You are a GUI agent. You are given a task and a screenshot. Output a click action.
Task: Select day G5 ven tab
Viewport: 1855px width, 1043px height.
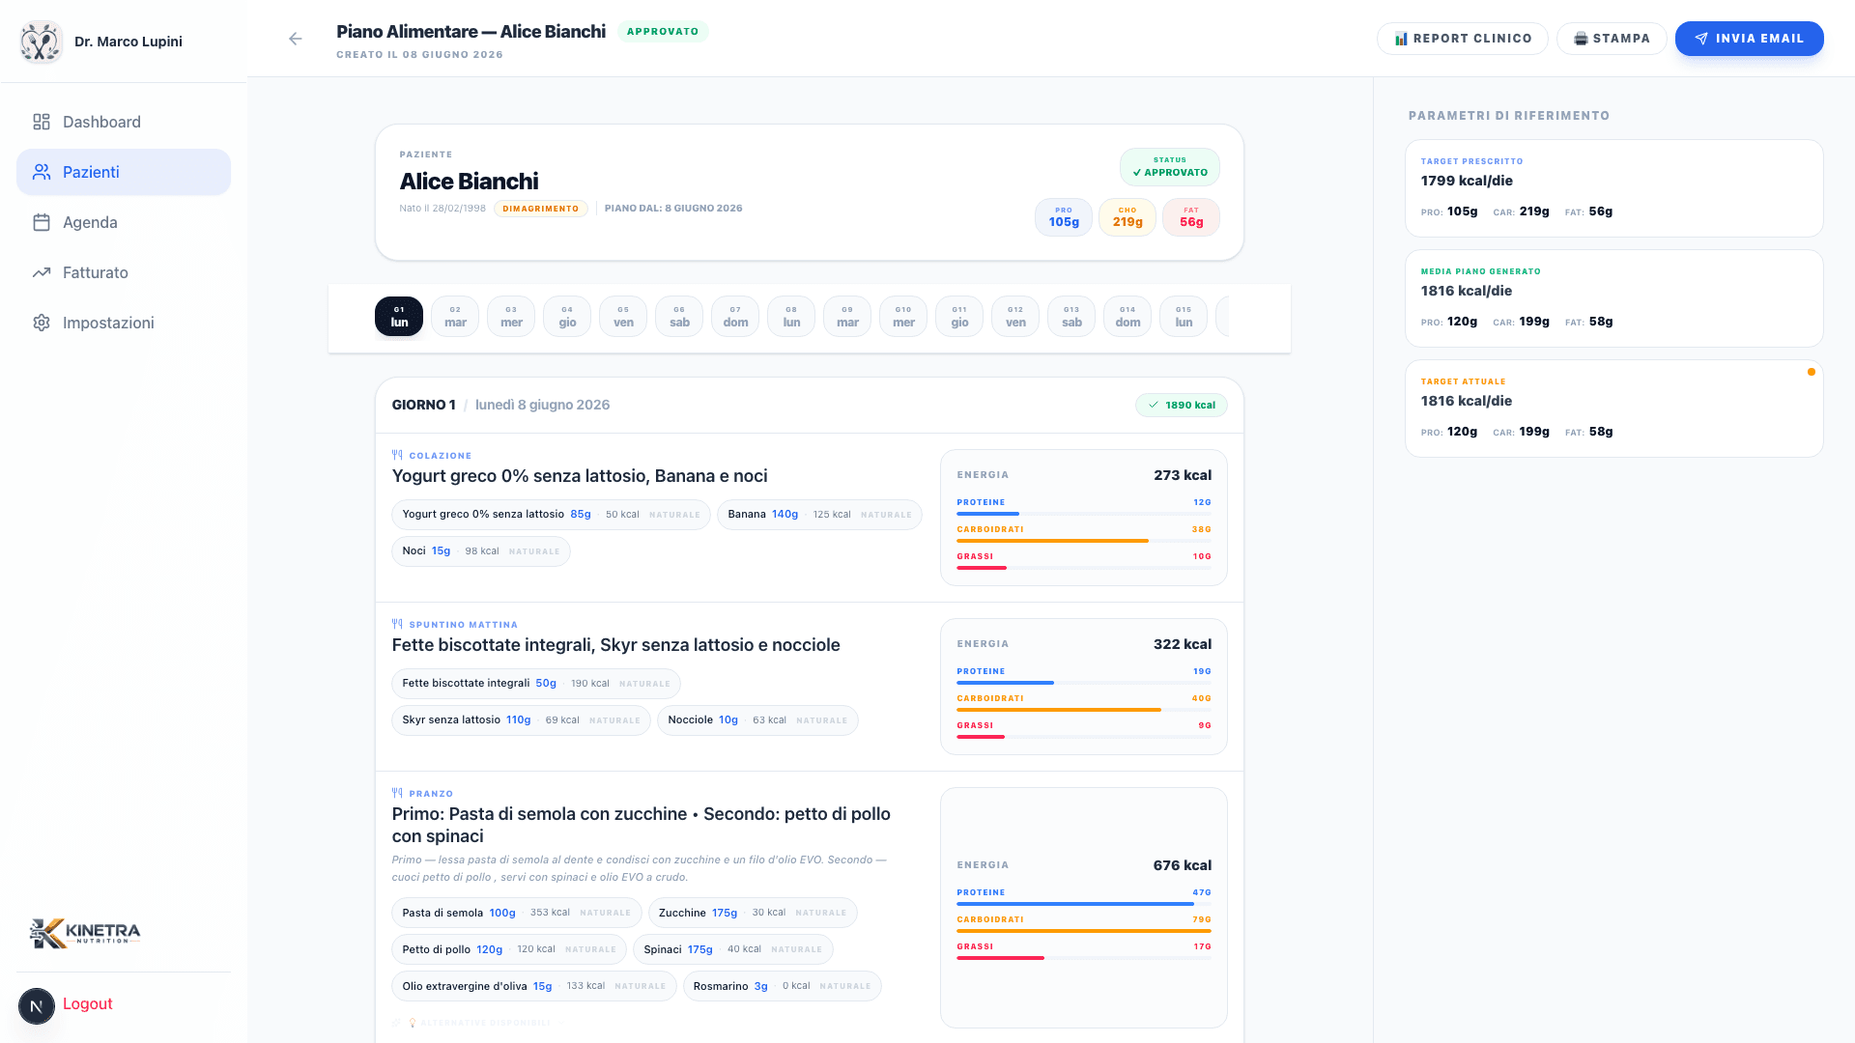pyautogui.click(x=623, y=317)
